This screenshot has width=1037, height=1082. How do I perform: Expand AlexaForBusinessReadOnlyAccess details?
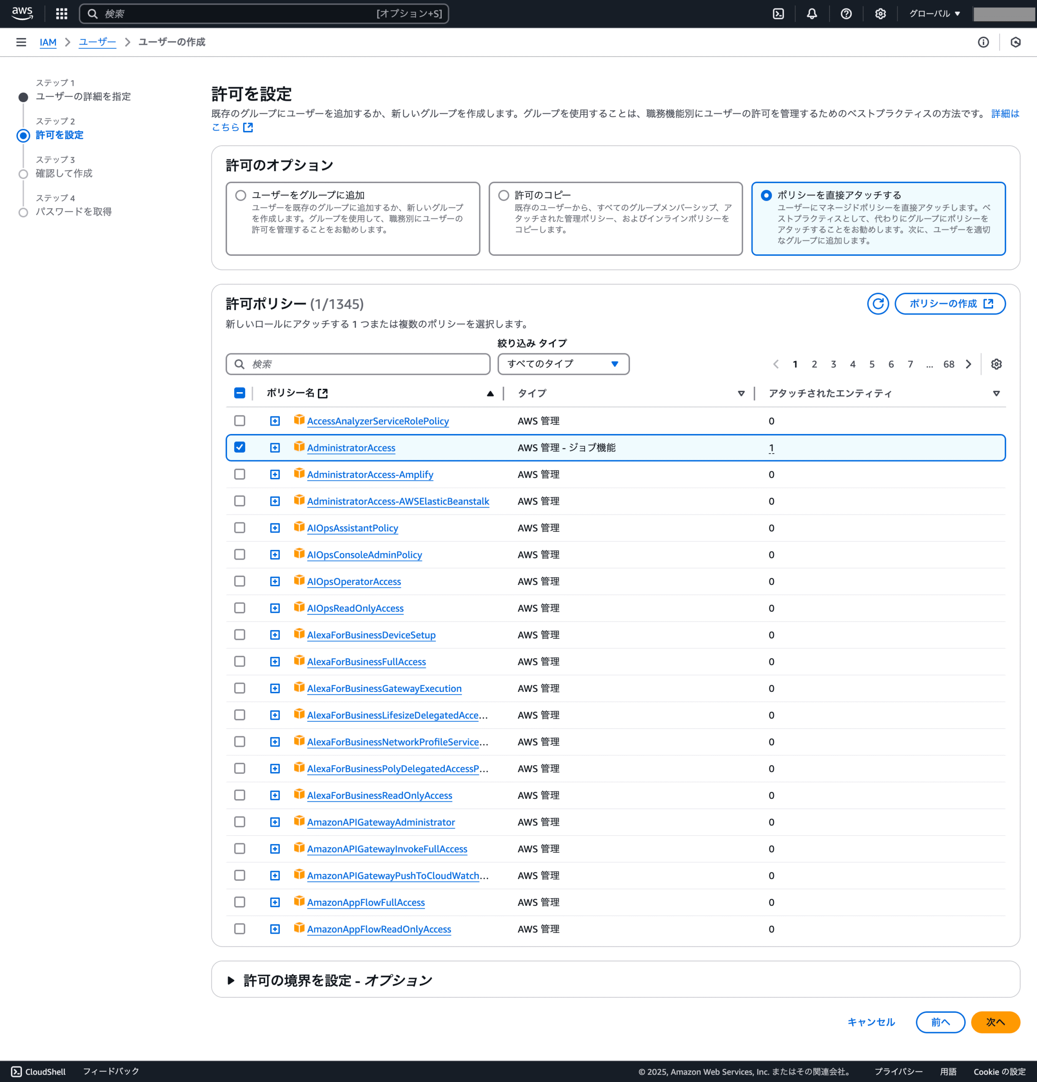point(275,795)
